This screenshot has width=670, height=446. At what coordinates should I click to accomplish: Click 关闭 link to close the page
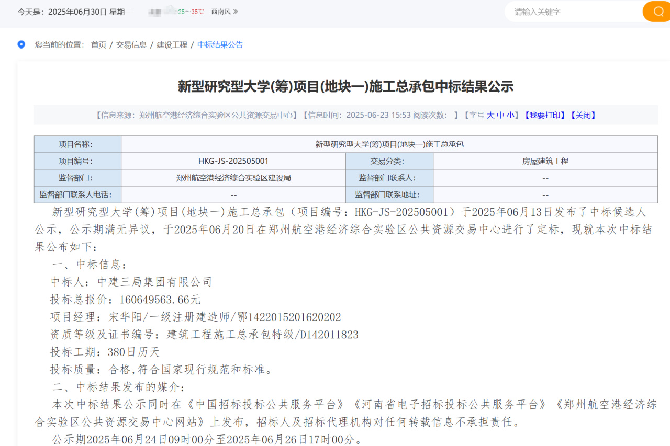click(x=583, y=115)
